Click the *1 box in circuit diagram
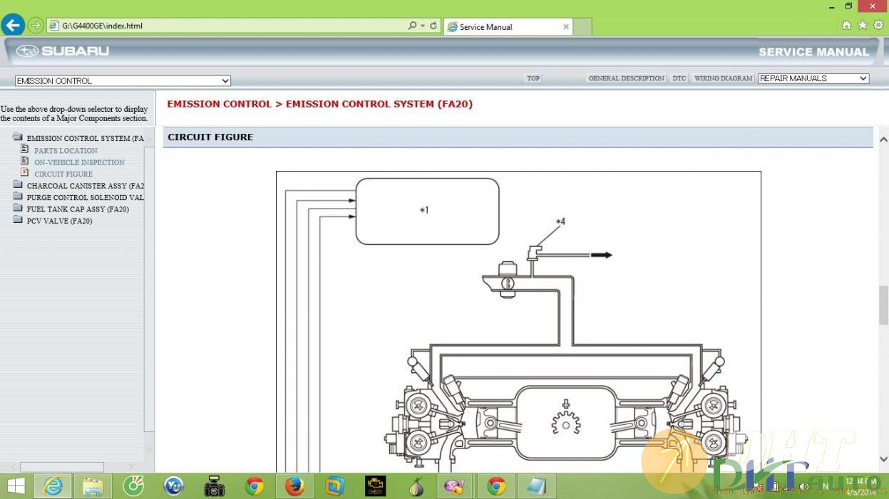Image resolution: width=889 pixels, height=499 pixels. 427,211
